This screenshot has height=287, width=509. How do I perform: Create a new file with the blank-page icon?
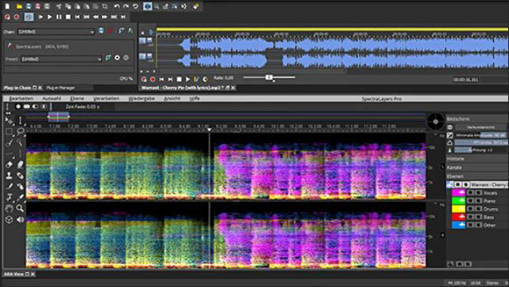click(x=7, y=6)
